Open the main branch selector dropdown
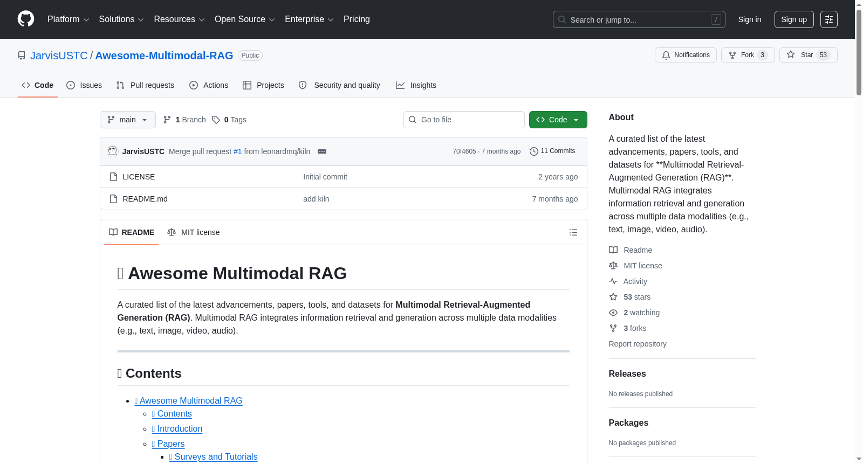The height and width of the screenshot is (464, 863). (x=128, y=120)
